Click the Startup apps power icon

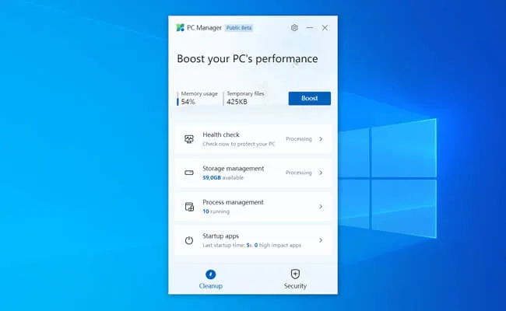click(x=189, y=240)
